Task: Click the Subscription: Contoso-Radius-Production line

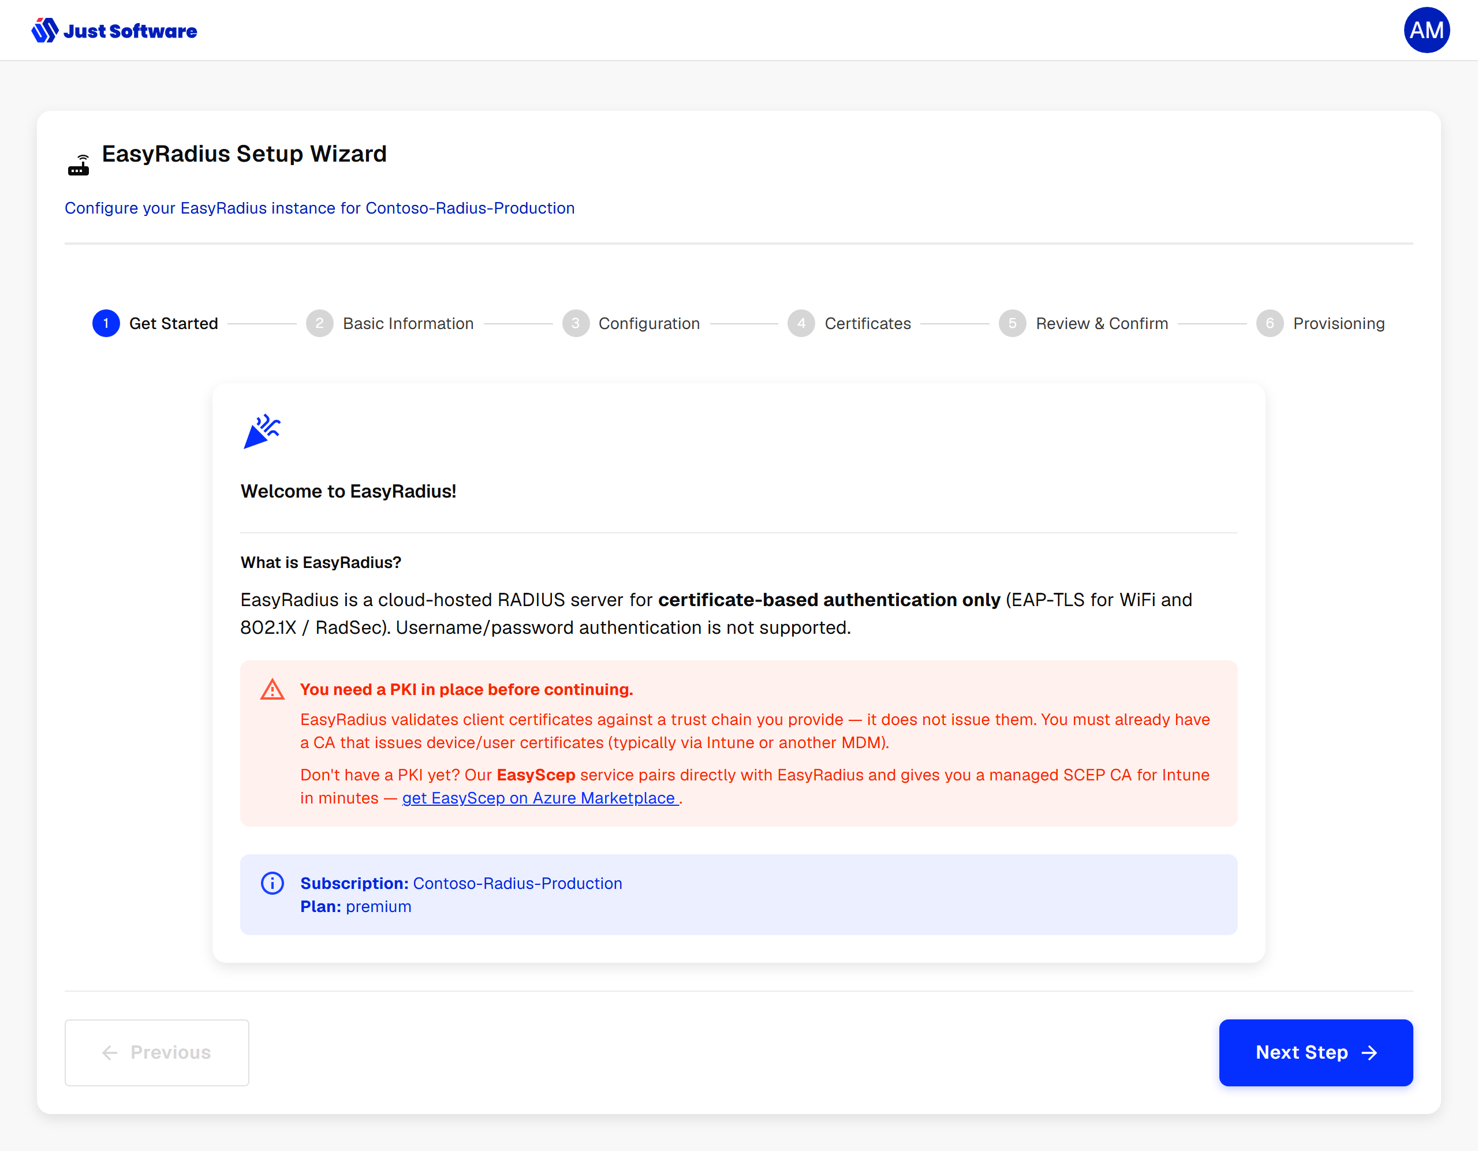Action: [x=461, y=884]
